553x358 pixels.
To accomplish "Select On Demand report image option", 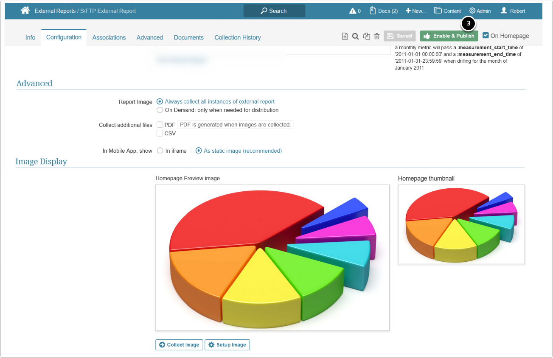I will click(x=160, y=110).
